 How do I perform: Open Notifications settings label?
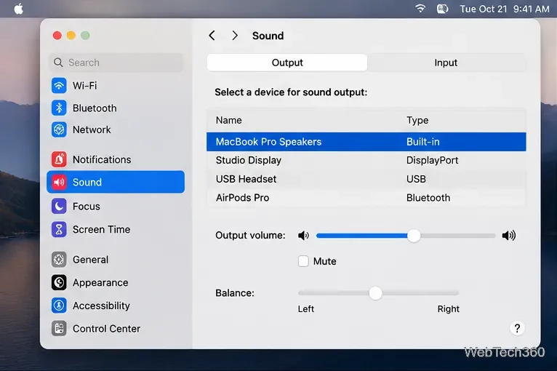pyautogui.click(x=102, y=159)
